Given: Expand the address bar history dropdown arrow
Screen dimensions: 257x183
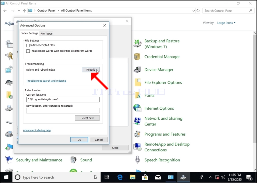Looking at the screenshot, I should point(193,11).
